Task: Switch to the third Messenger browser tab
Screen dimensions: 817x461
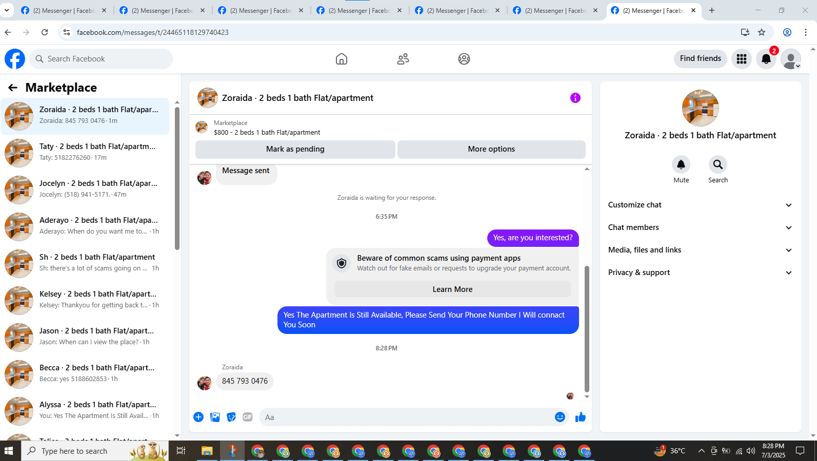Action: (x=262, y=10)
